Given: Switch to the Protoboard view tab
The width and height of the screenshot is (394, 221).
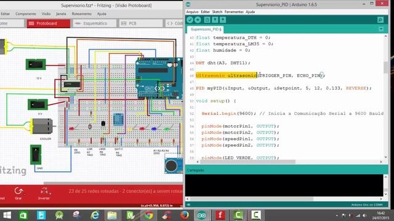Looking at the screenshot, I should click(49, 23).
